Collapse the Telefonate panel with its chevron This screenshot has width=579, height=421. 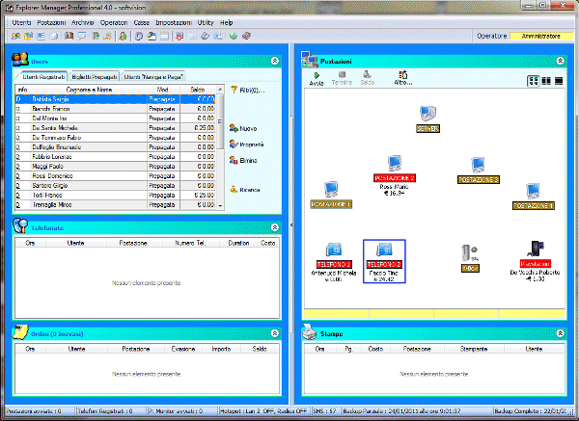pyautogui.click(x=275, y=227)
